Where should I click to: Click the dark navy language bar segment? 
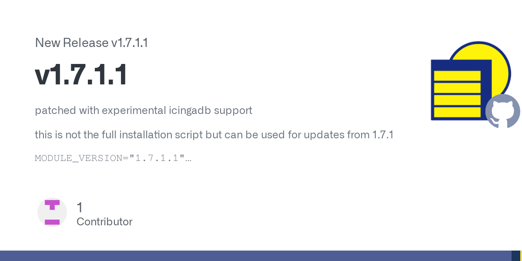point(516,256)
